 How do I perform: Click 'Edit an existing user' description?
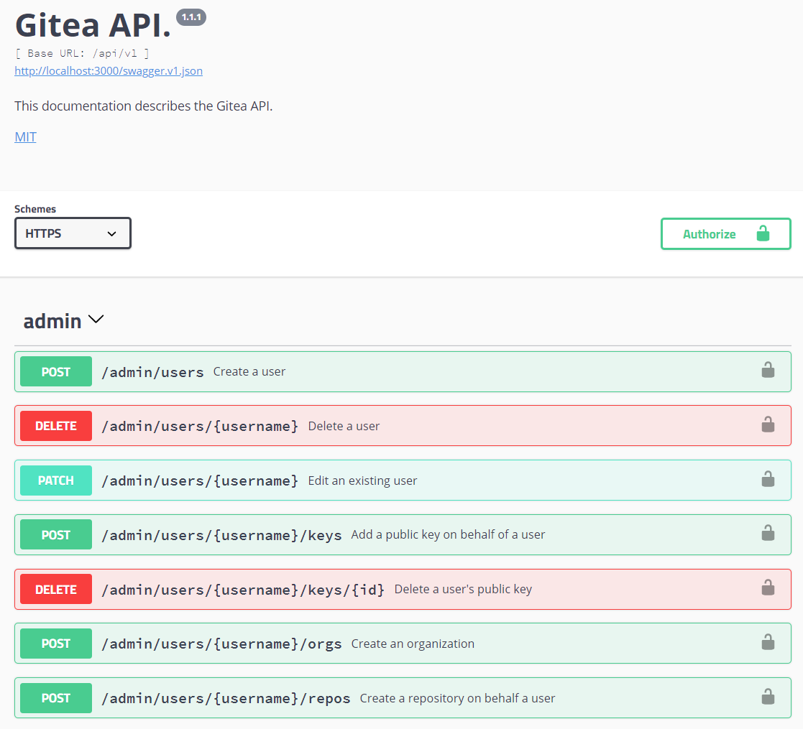362,480
